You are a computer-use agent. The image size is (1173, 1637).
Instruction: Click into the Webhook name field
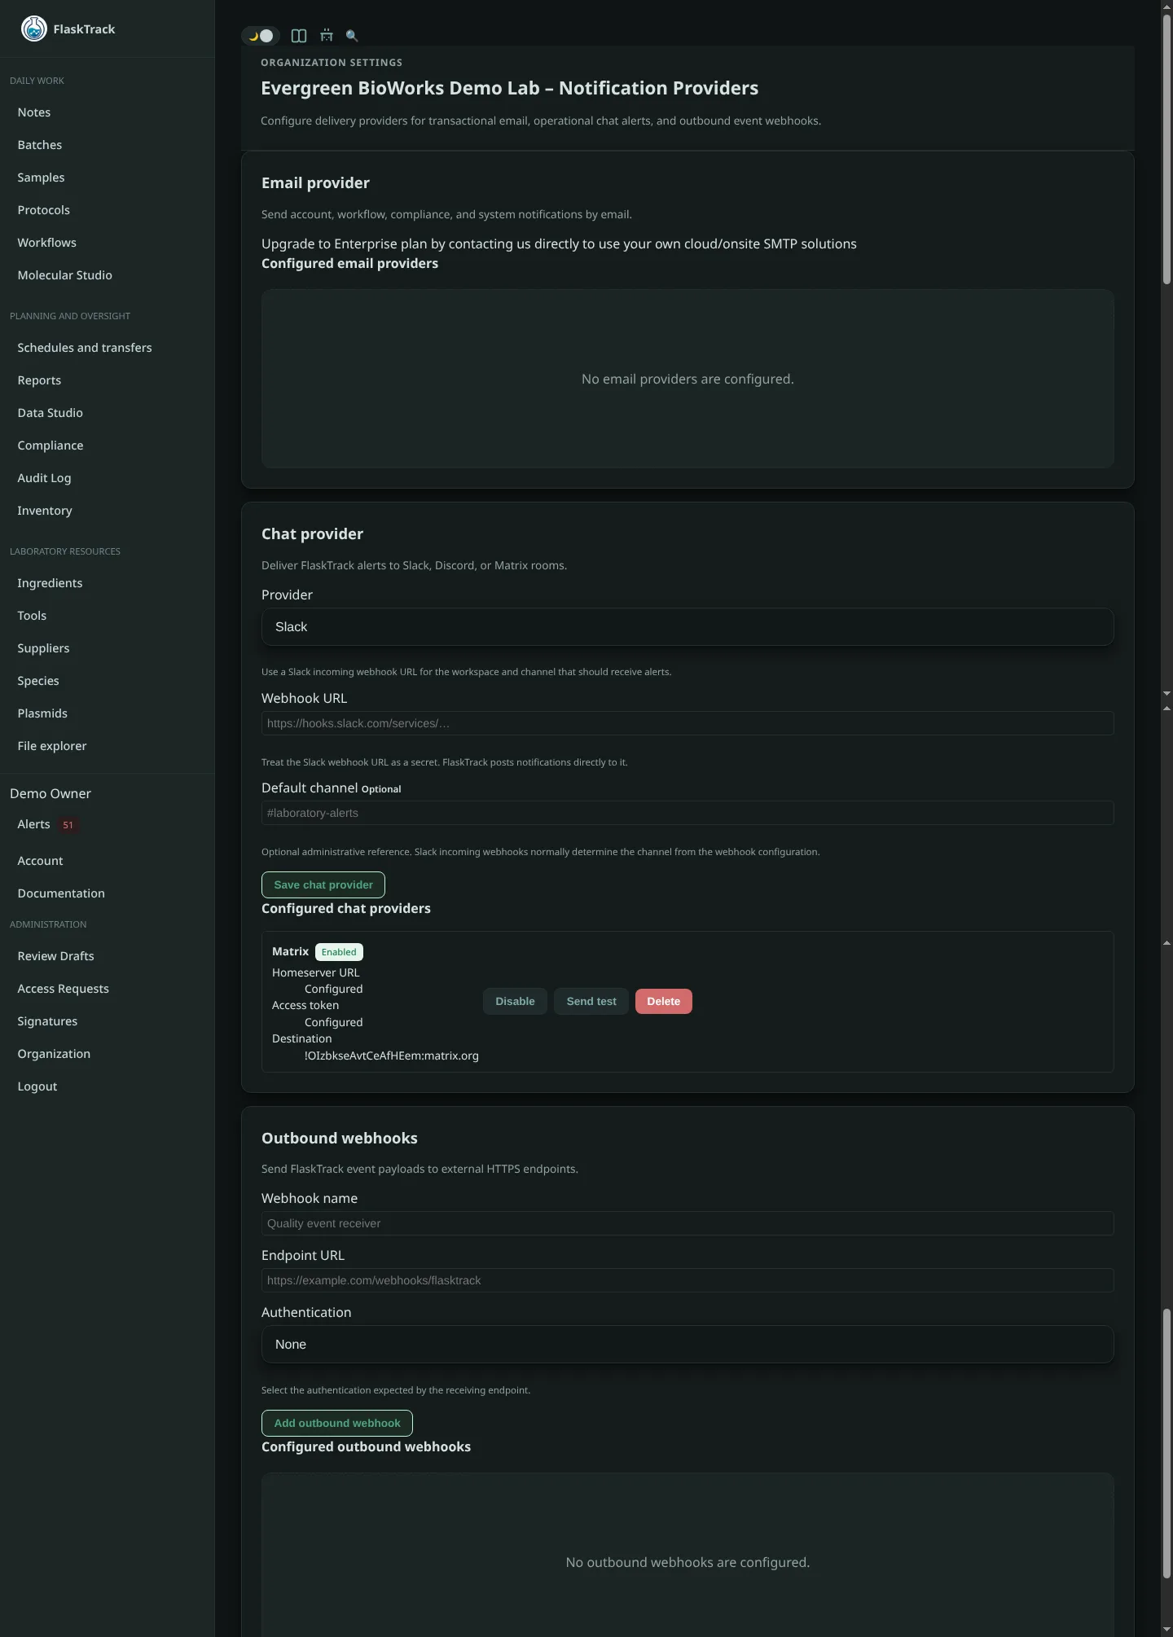[688, 1223]
